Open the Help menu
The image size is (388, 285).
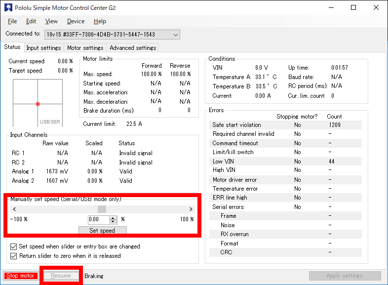pos(100,21)
